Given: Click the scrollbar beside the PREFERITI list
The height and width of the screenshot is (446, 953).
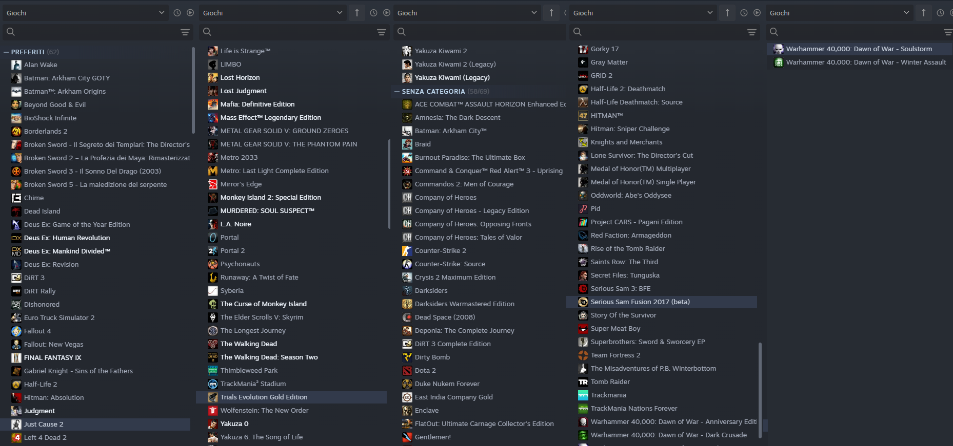Looking at the screenshot, I should coord(193,90).
